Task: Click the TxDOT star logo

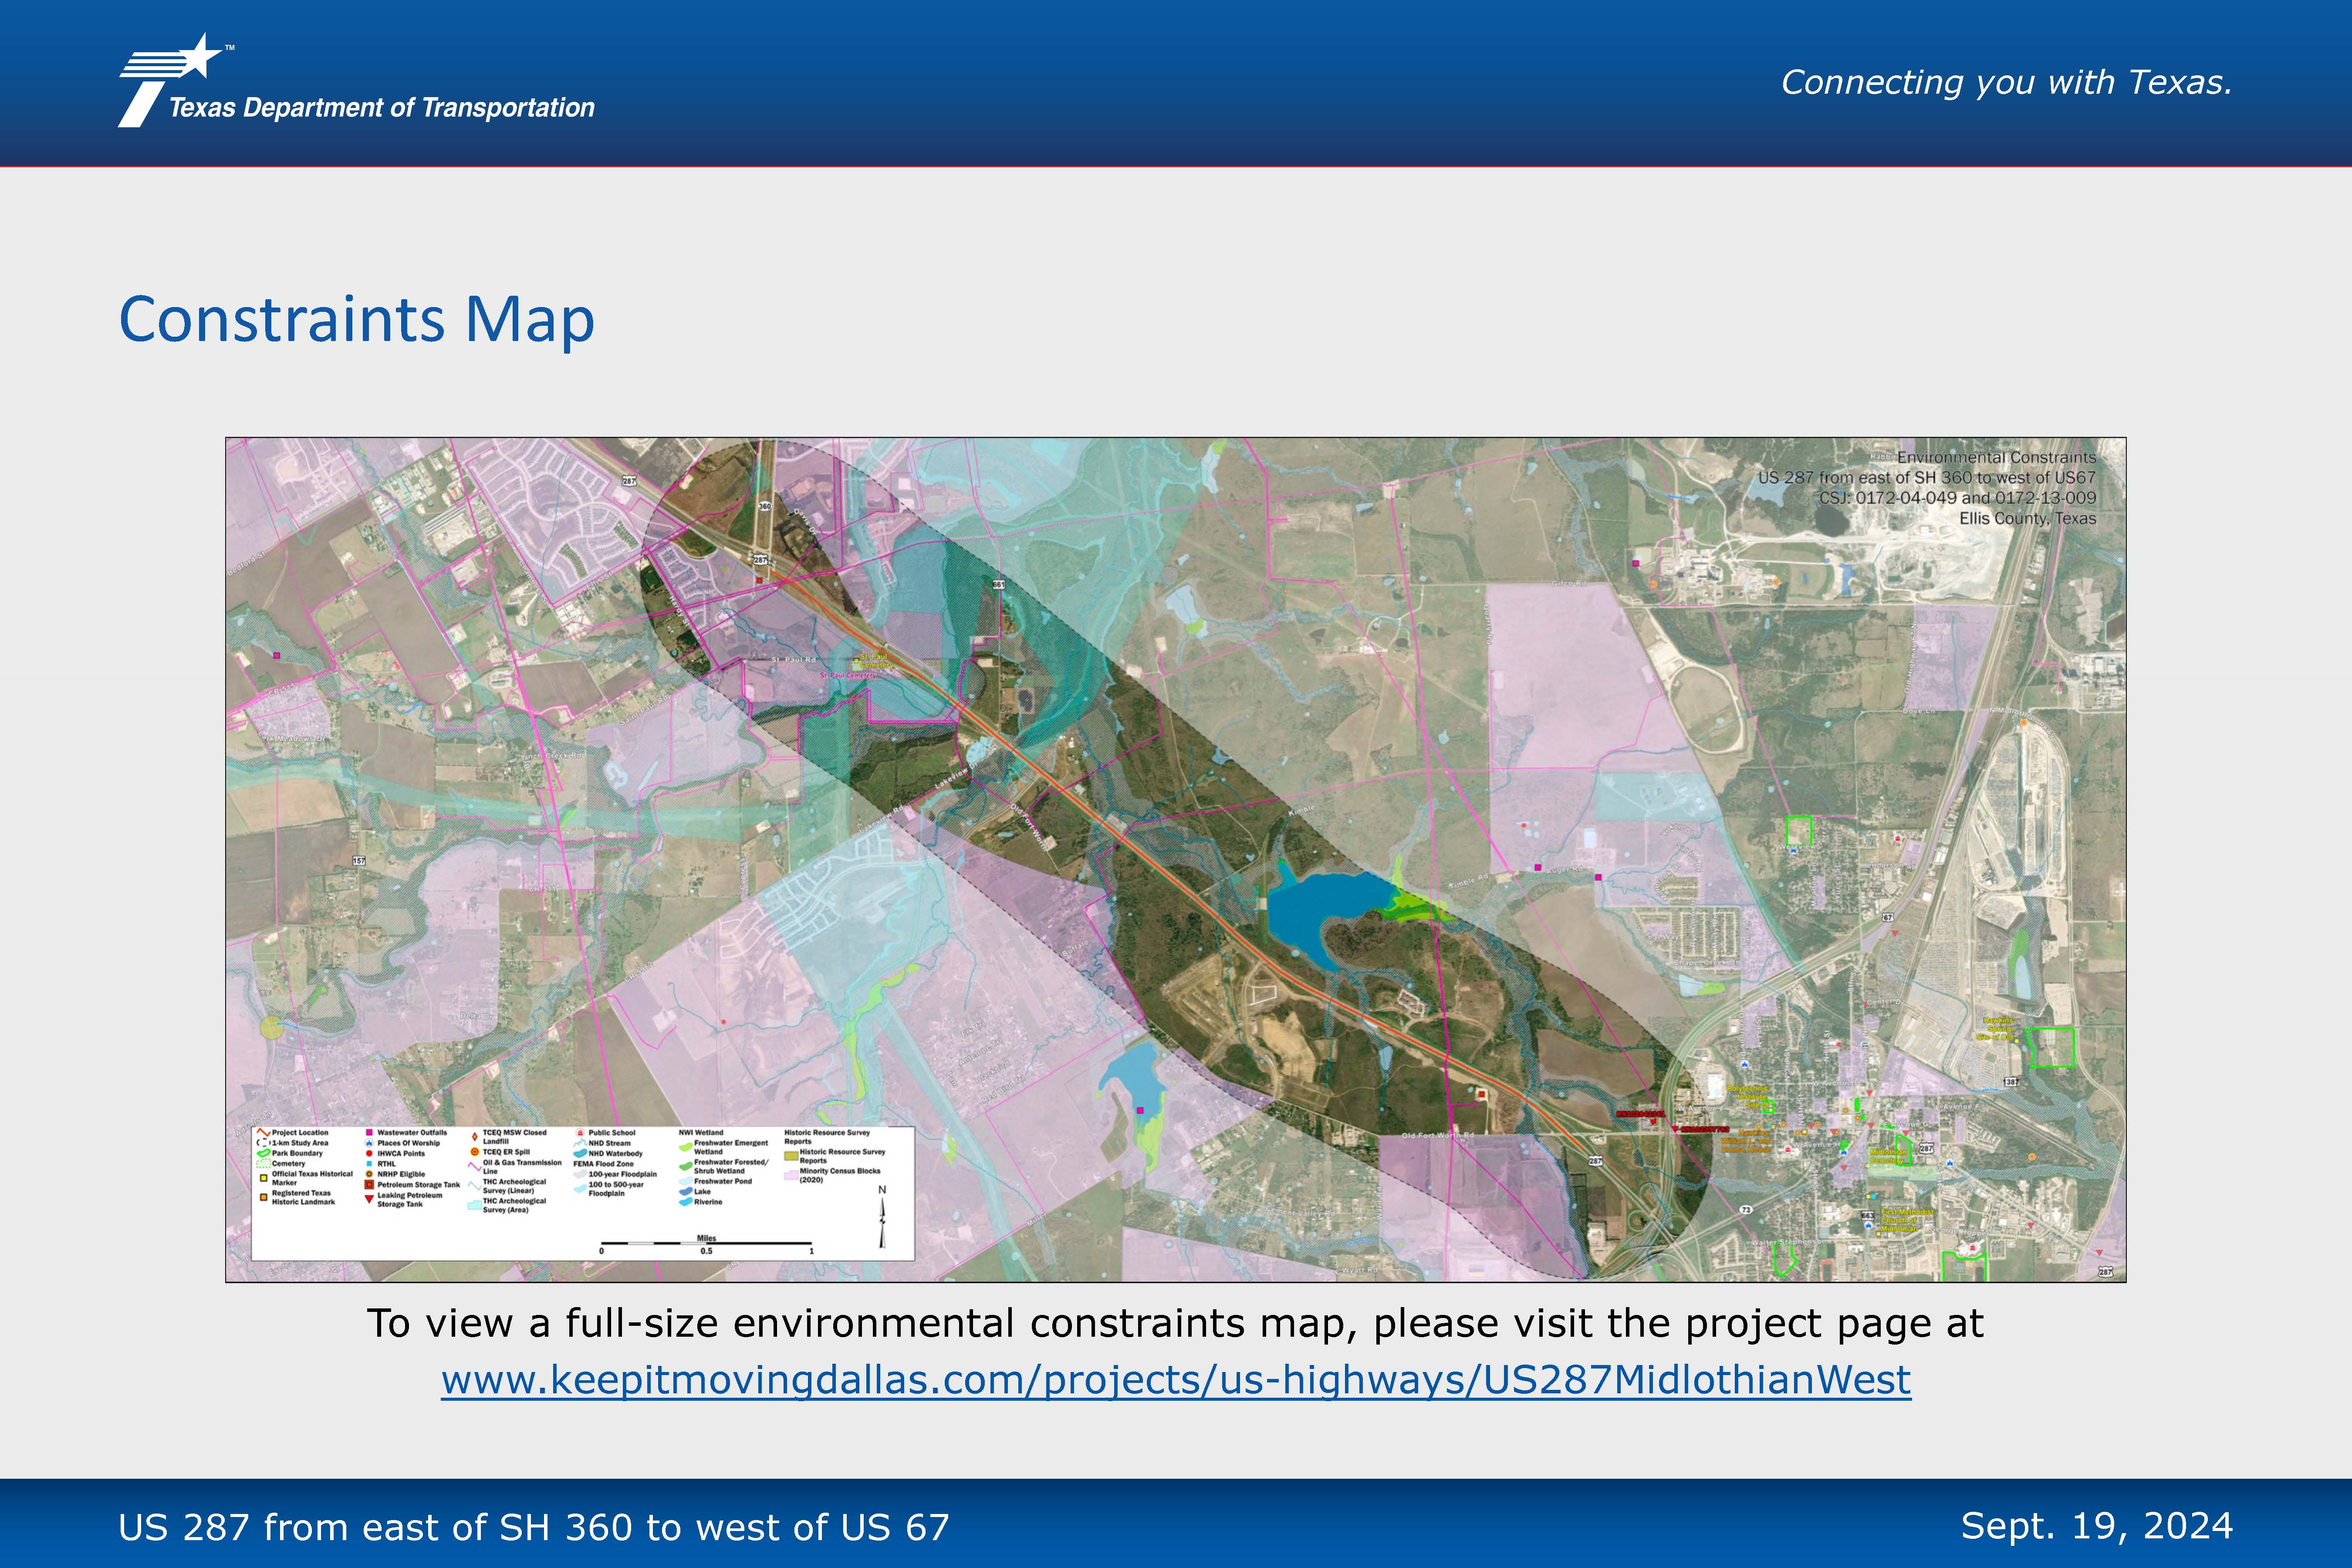Action: pyautogui.click(x=172, y=80)
